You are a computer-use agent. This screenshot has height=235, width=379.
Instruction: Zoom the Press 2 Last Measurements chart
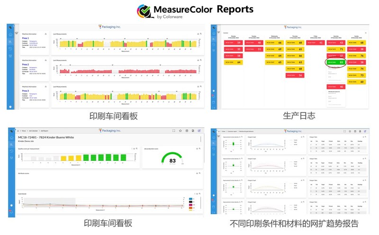[200, 60]
